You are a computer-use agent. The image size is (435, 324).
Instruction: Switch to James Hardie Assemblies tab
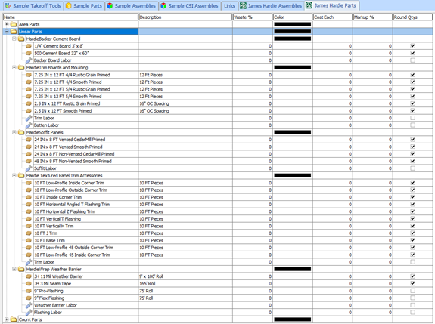(271, 6)
